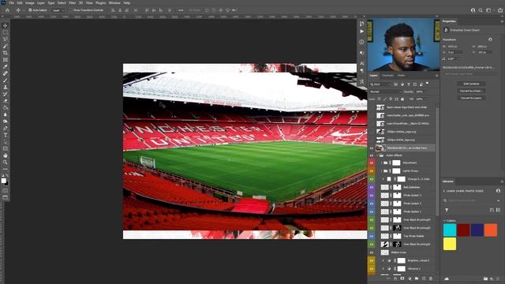Switch to the Paths tab
Image resolution: width=505 pixels, height=284 pixels.
point(402,76)
